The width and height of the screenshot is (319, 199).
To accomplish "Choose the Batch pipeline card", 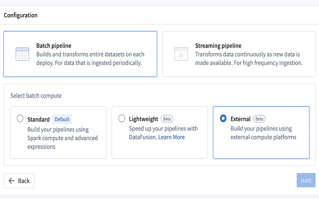I will click(80, 54).
